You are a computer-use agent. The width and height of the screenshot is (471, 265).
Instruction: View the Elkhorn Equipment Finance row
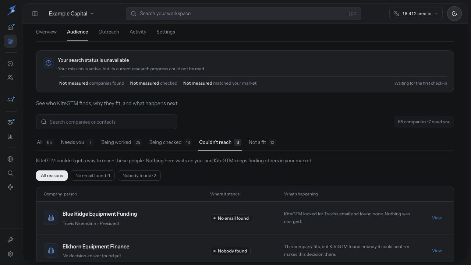pos(437,251)
